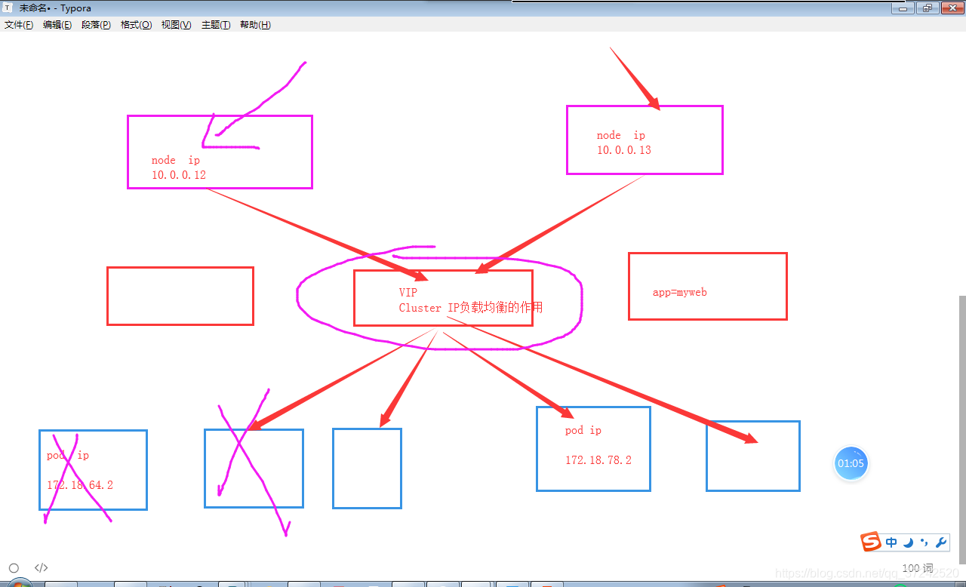Open the word count 100 词 popup

[x=918, y=568]
